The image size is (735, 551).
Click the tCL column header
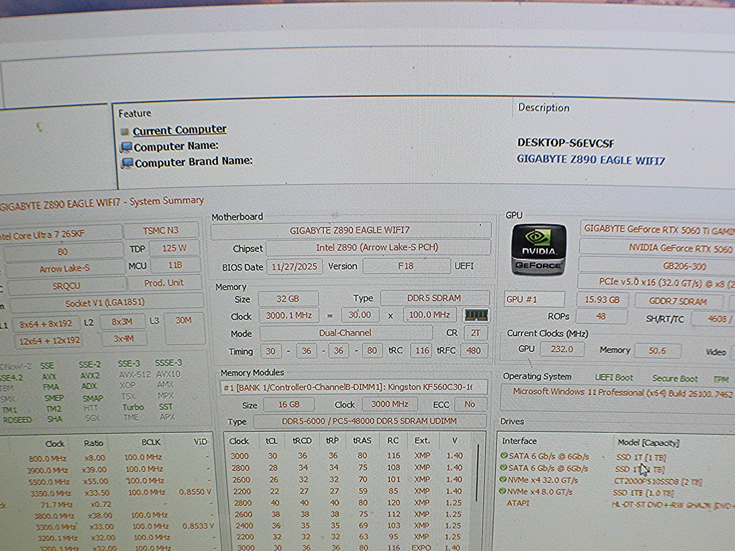pos(271,441)
